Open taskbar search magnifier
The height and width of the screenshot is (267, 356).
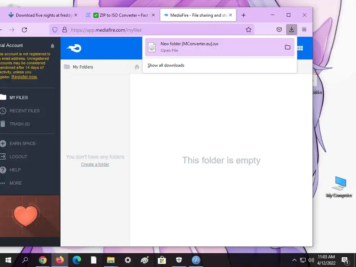[x=25, y=260]
